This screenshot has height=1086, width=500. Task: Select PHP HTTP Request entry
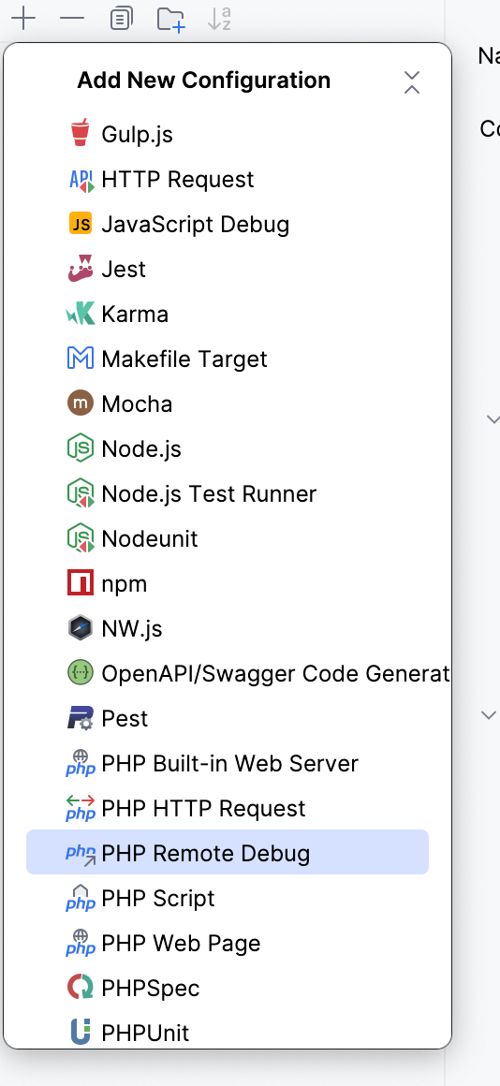[x=228, y=808]
